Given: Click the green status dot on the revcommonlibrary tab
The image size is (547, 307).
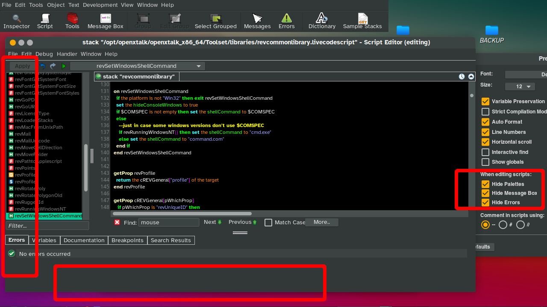Looking at the screenshot, I should [x=99, y=77].
